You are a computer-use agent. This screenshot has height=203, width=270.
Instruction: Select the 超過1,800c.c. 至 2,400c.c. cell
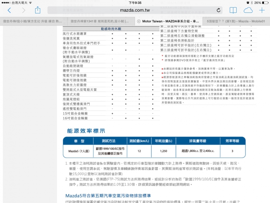(x=198, y=151)
